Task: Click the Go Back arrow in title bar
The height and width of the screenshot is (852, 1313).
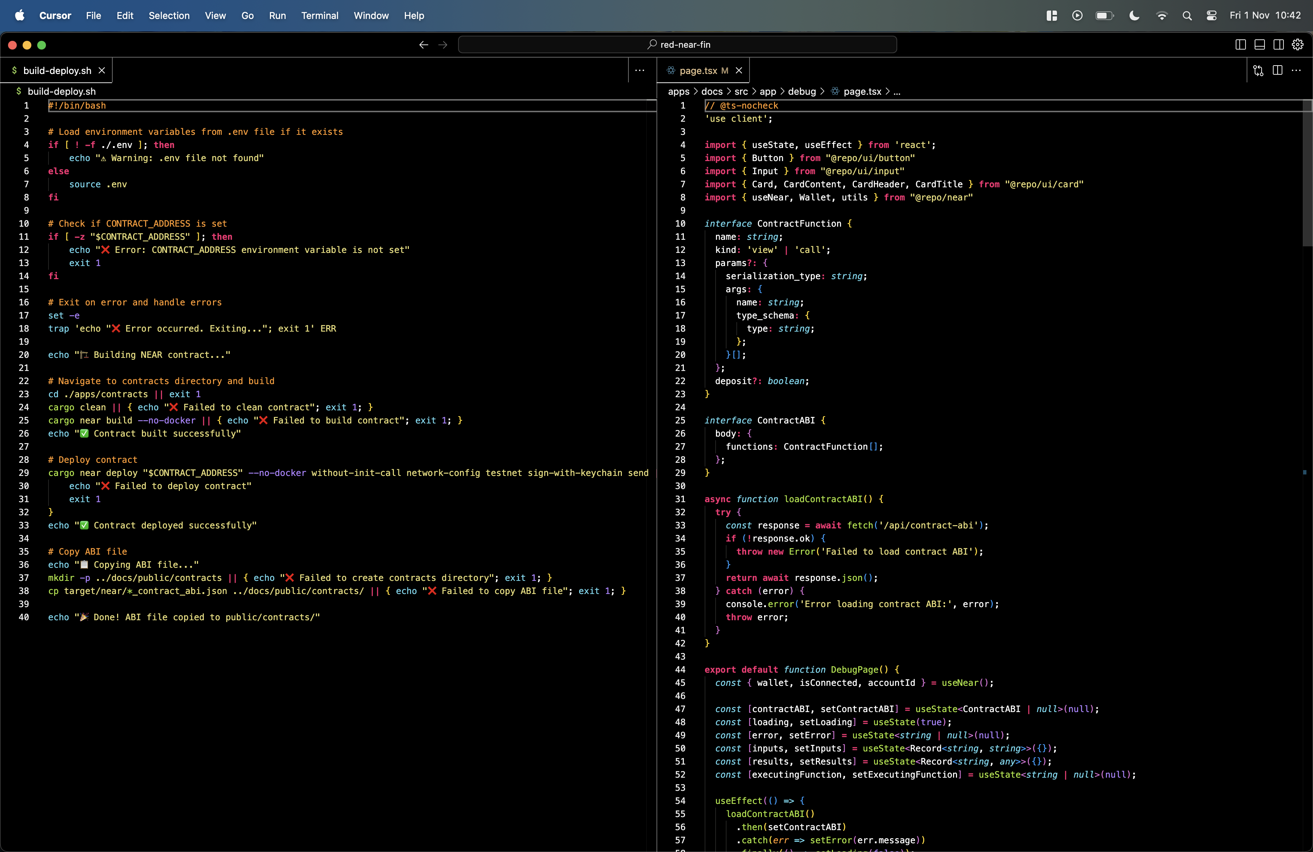Action: coord(423,44)
